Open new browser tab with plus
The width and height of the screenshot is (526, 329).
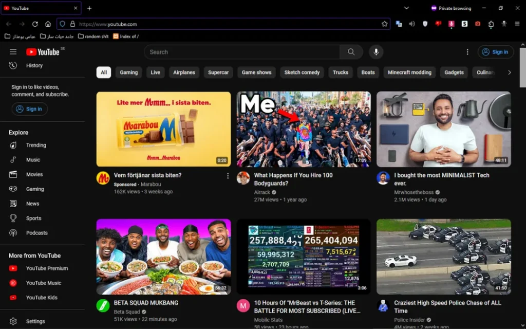(89, 8)
